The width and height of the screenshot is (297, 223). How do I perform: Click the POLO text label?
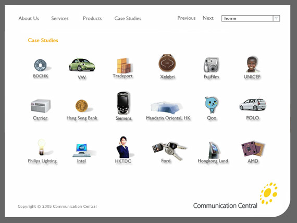tap(253, 118)
